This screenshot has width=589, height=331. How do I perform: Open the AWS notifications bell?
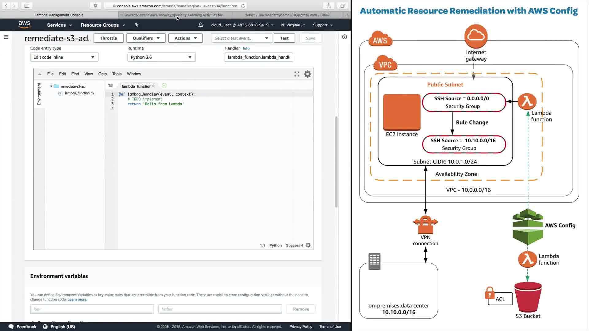coord(201,25)
